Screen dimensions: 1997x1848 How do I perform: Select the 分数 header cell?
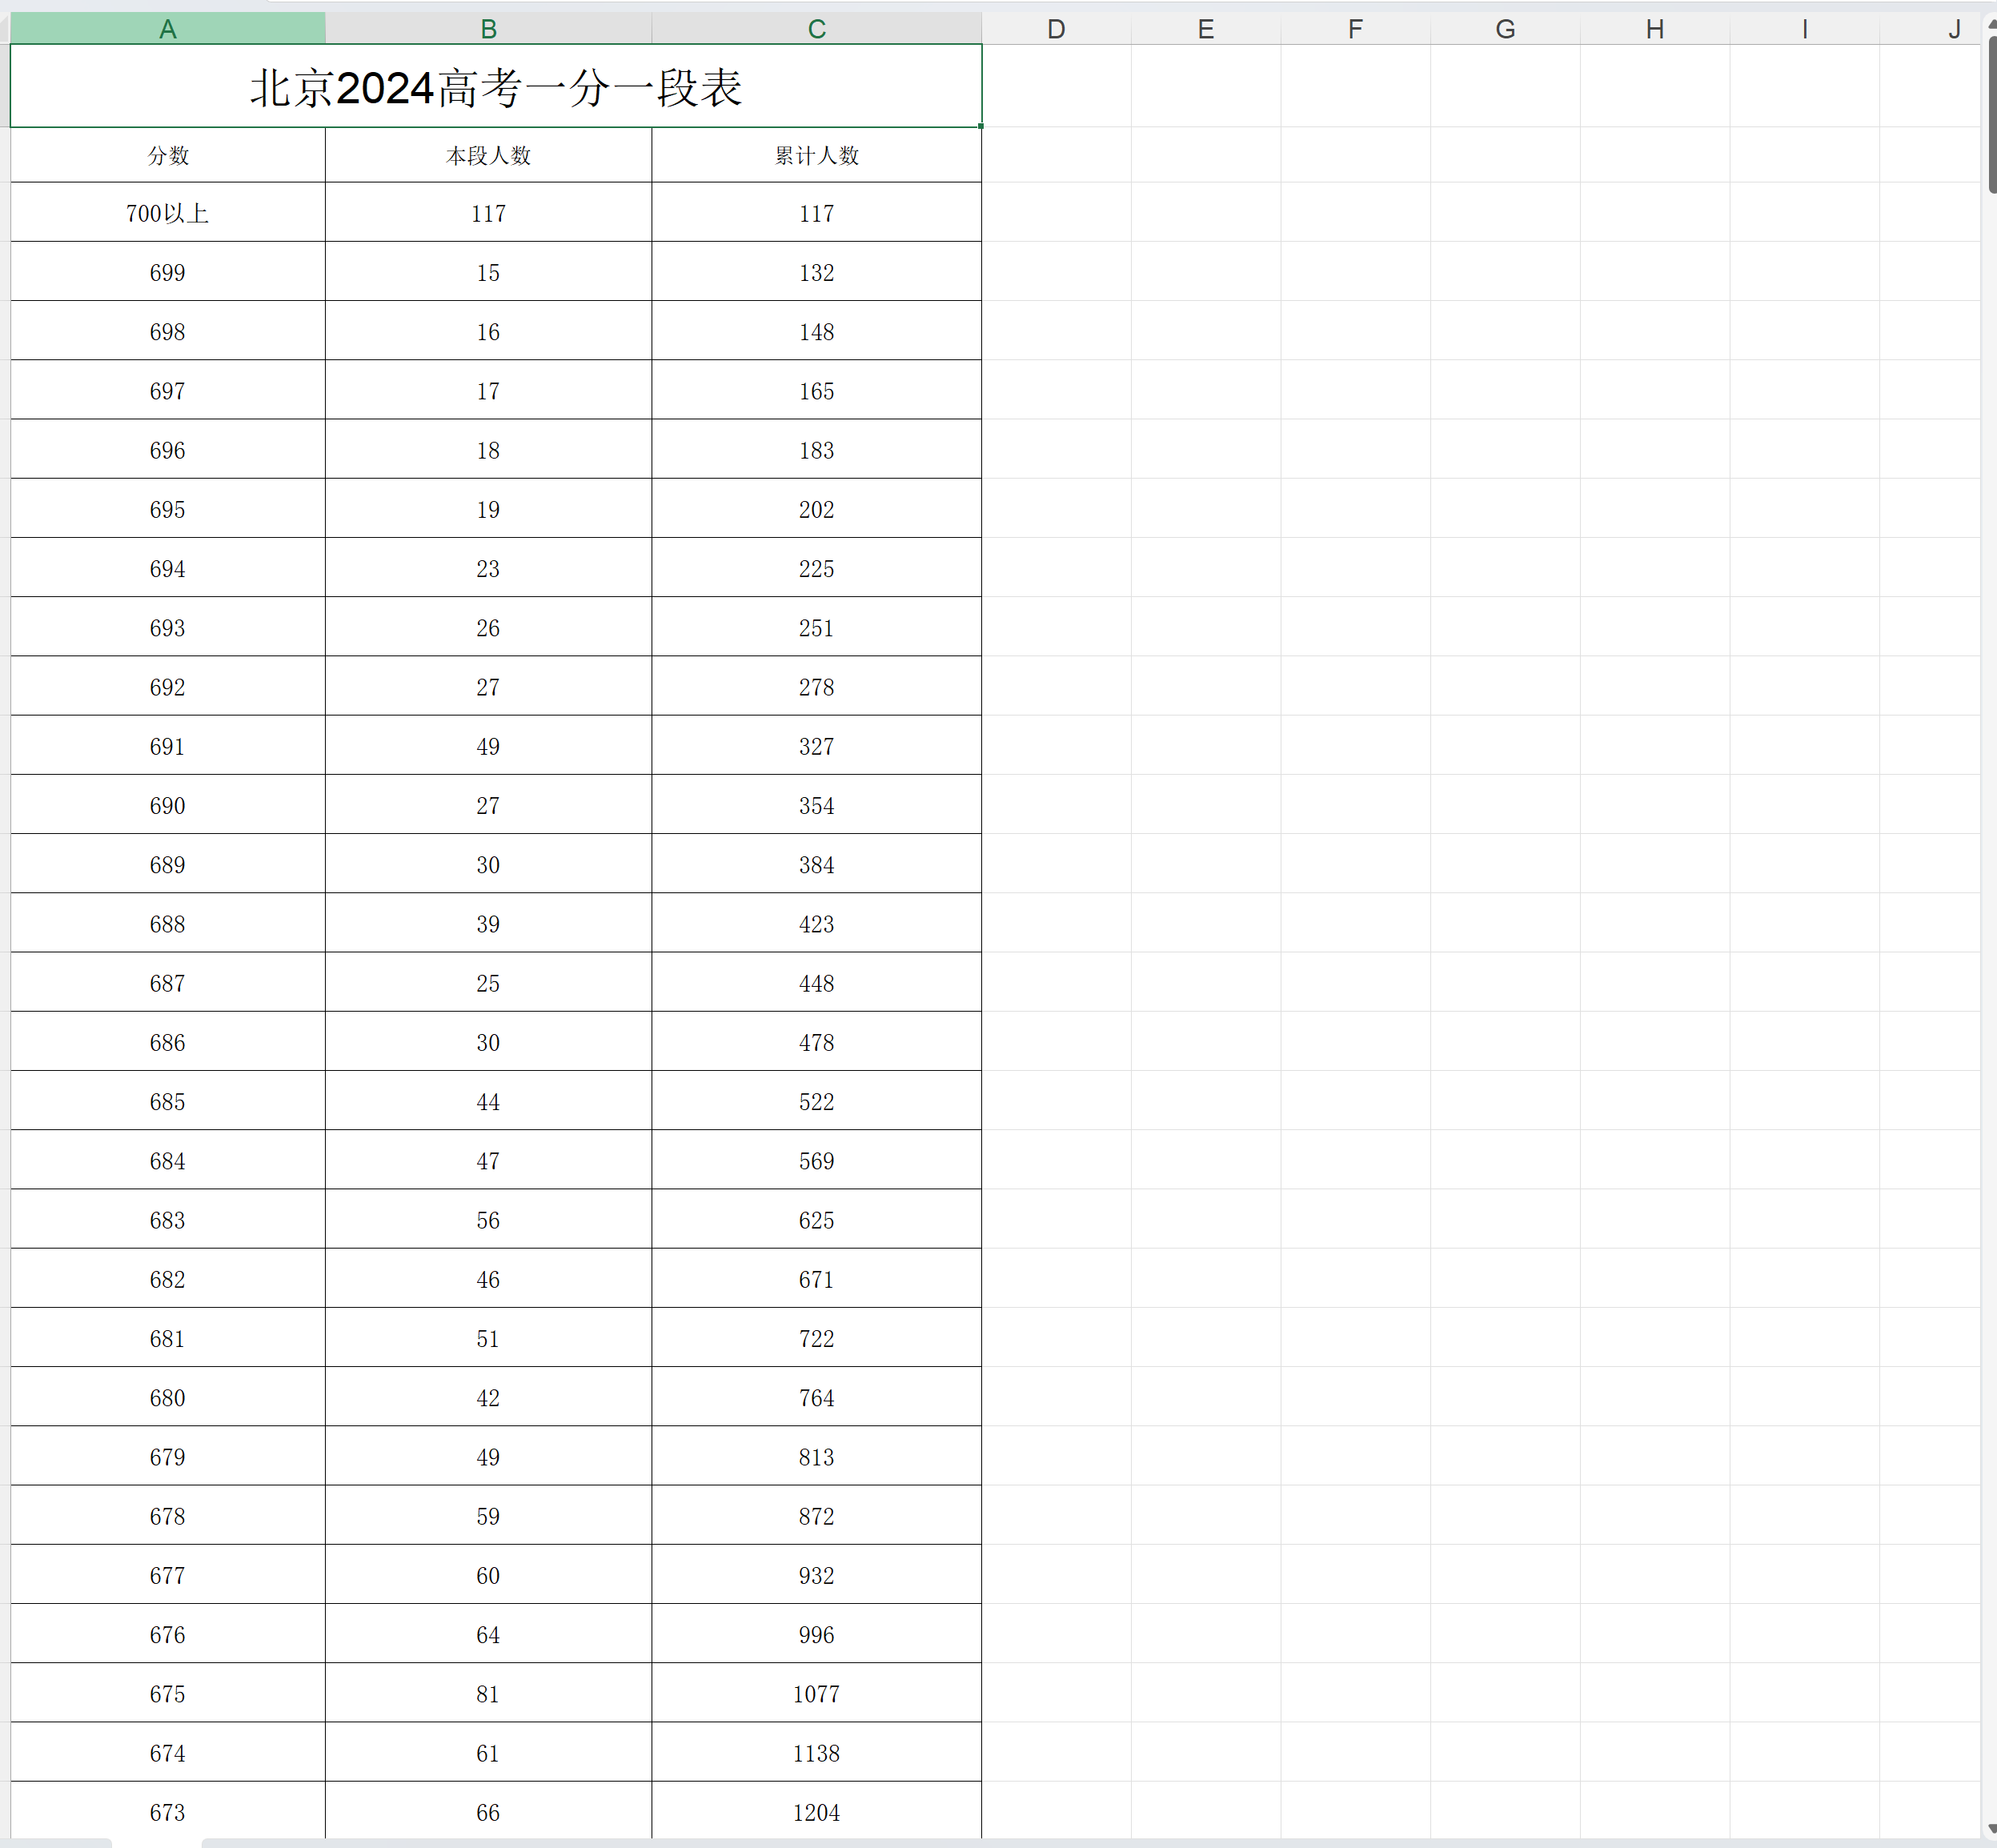167,155
